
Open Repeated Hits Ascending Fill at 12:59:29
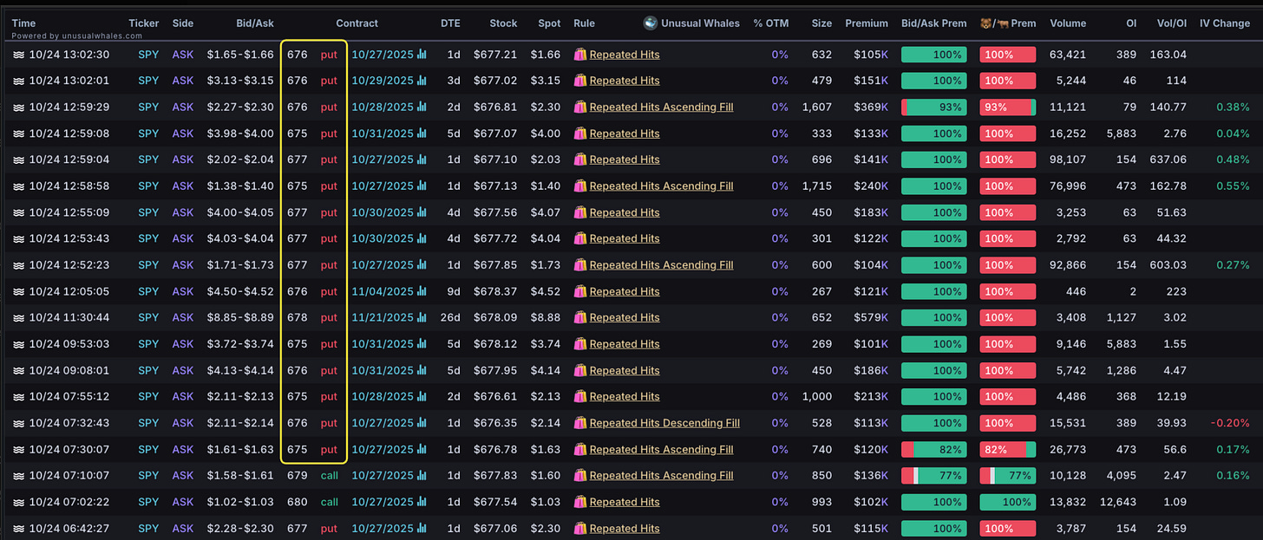[x=661, y=107]
